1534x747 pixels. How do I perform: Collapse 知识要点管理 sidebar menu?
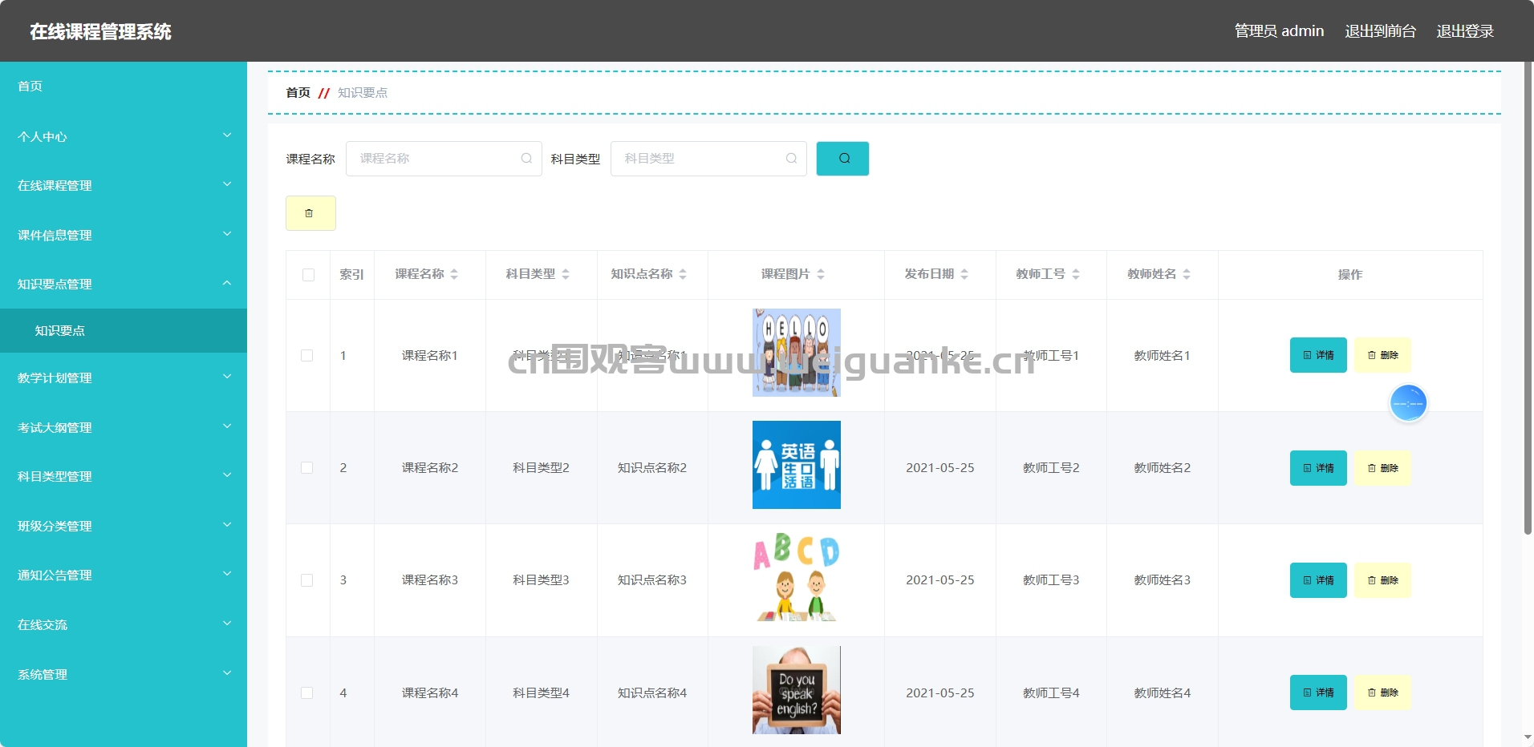(x=124, y=284)
